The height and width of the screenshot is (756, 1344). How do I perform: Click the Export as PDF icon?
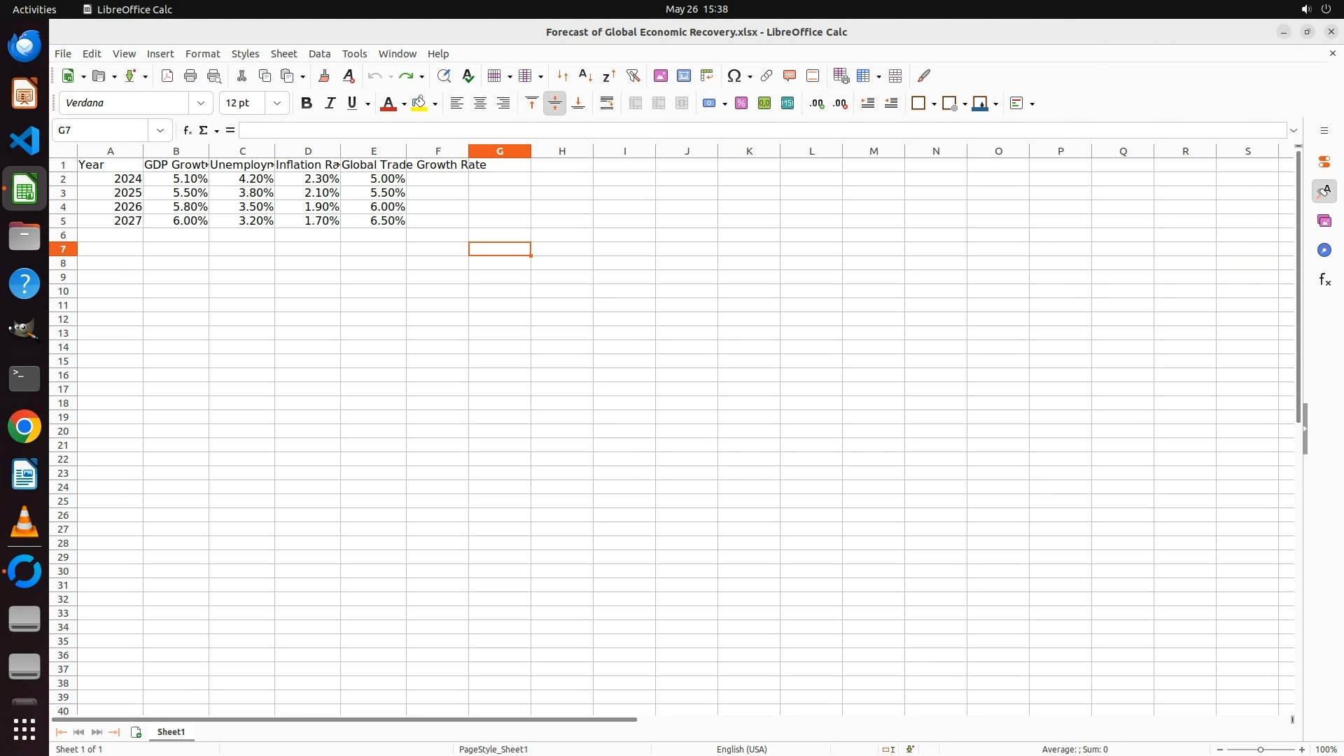[167, 76]
